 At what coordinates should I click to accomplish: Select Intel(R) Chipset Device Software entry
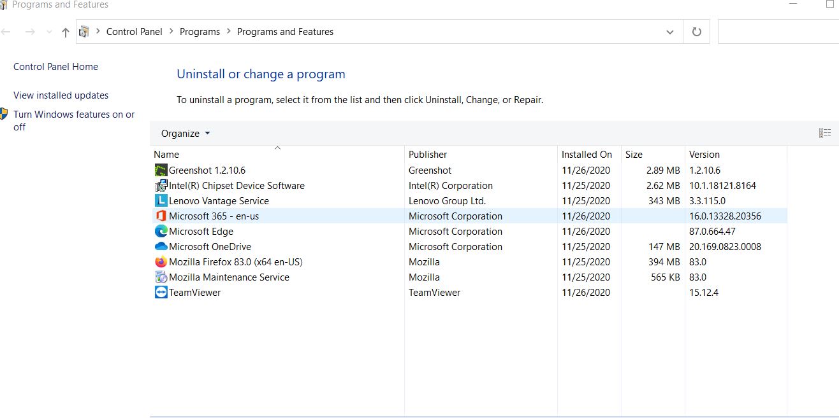click(x=237, y=185)
